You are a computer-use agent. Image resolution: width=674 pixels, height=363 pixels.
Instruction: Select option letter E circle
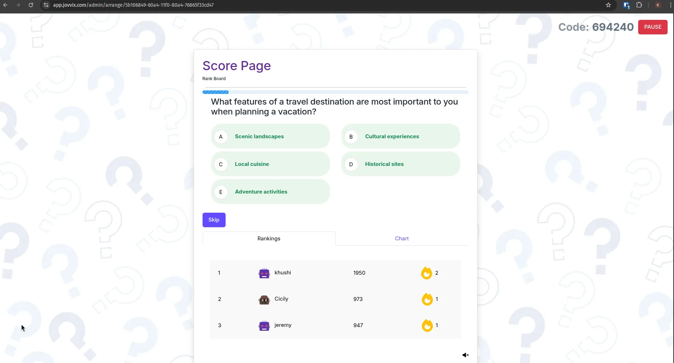coord(221,192)
